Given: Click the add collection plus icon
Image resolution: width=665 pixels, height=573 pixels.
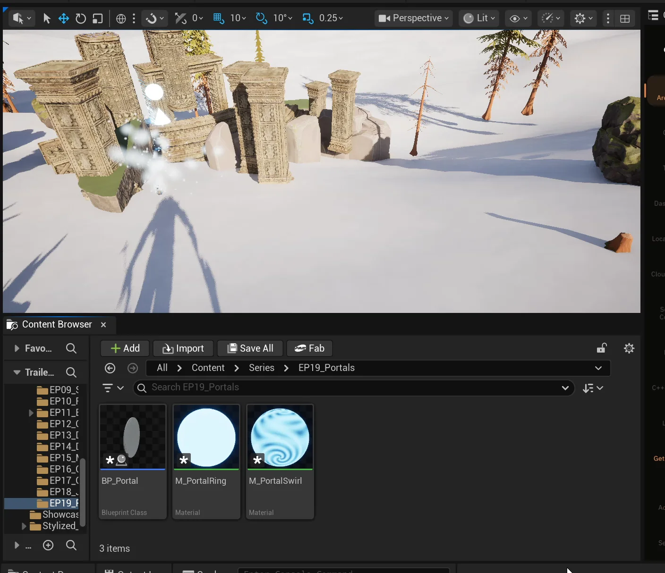Looking at the screenshot, I should coord(48,545).
